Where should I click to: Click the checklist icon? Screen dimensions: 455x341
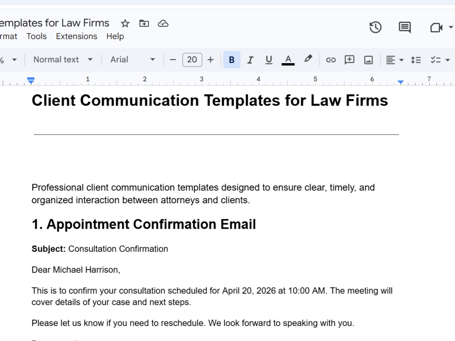[435, 60]
